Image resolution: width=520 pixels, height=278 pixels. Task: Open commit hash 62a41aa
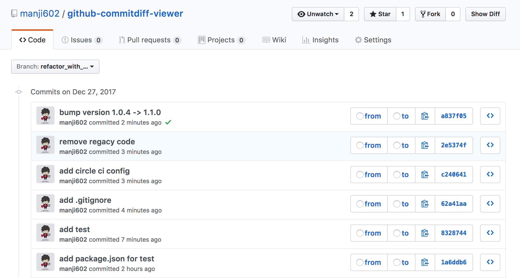pyautogui.click(x=454, y=204)
